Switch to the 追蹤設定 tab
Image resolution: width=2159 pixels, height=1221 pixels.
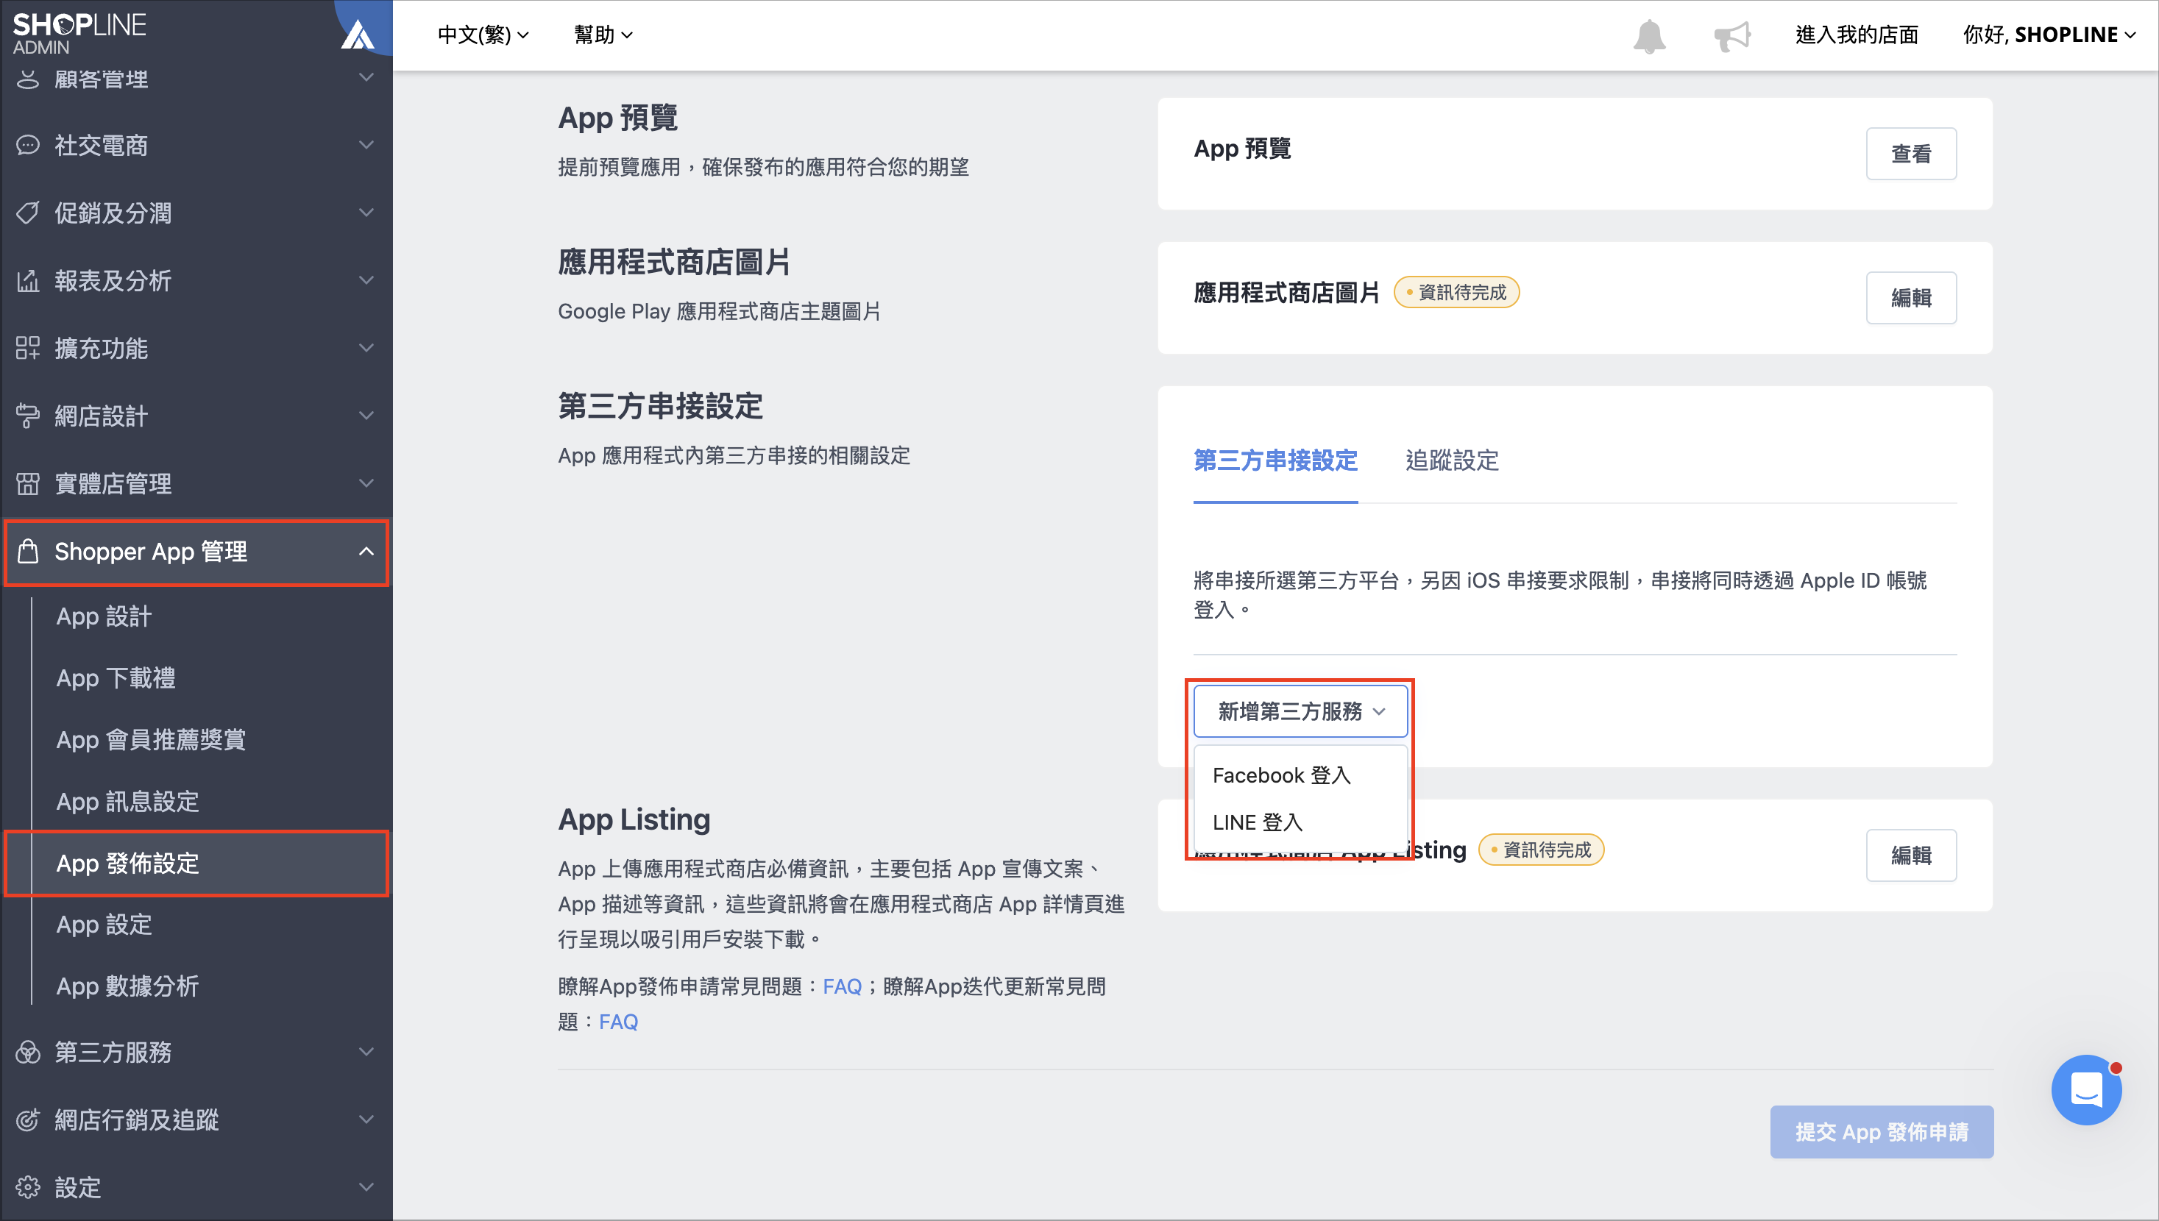[1452, 460]
